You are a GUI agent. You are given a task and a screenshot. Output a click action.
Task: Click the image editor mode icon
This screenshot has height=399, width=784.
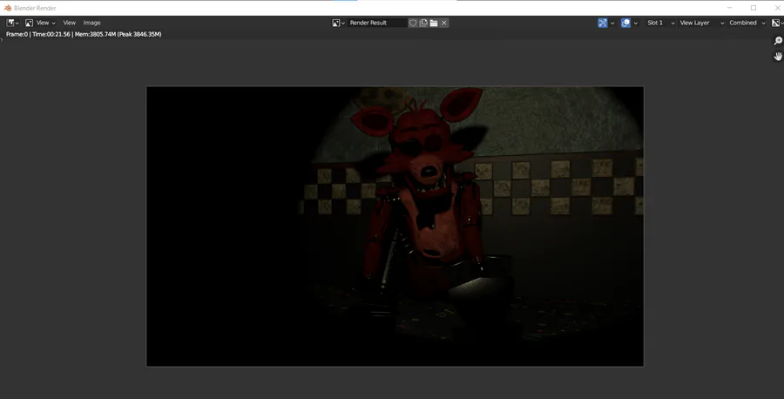[x=29, y=23]
